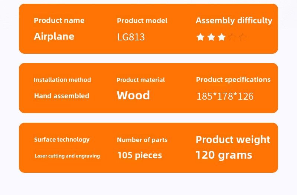Select the "Airplane" product name text
Viewport: 297px width, 195px height.
(54, 36)
